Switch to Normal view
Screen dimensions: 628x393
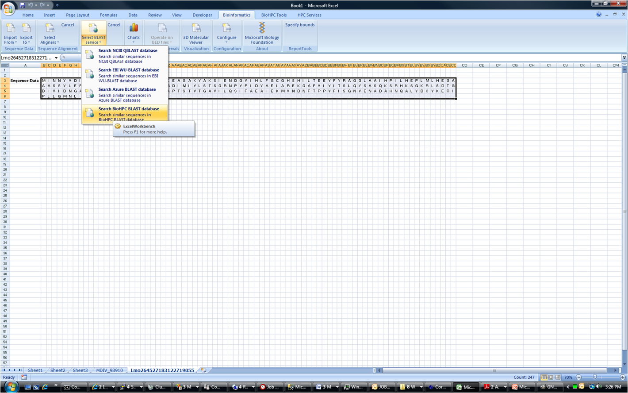tap(544, 378)
